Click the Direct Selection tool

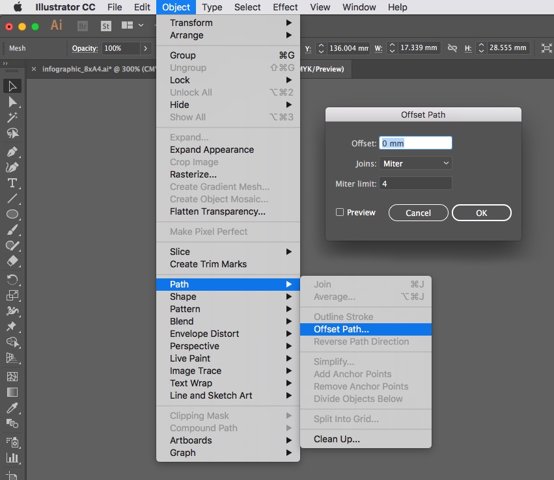(x=12, y=102)
